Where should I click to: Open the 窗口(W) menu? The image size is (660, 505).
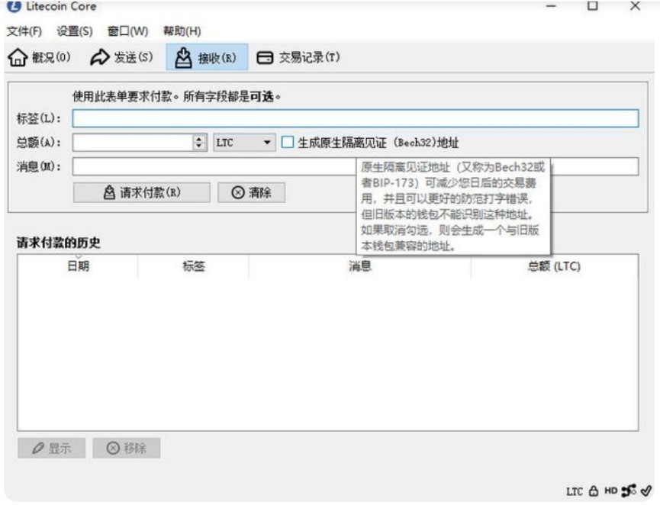click(x=127, y=31)
